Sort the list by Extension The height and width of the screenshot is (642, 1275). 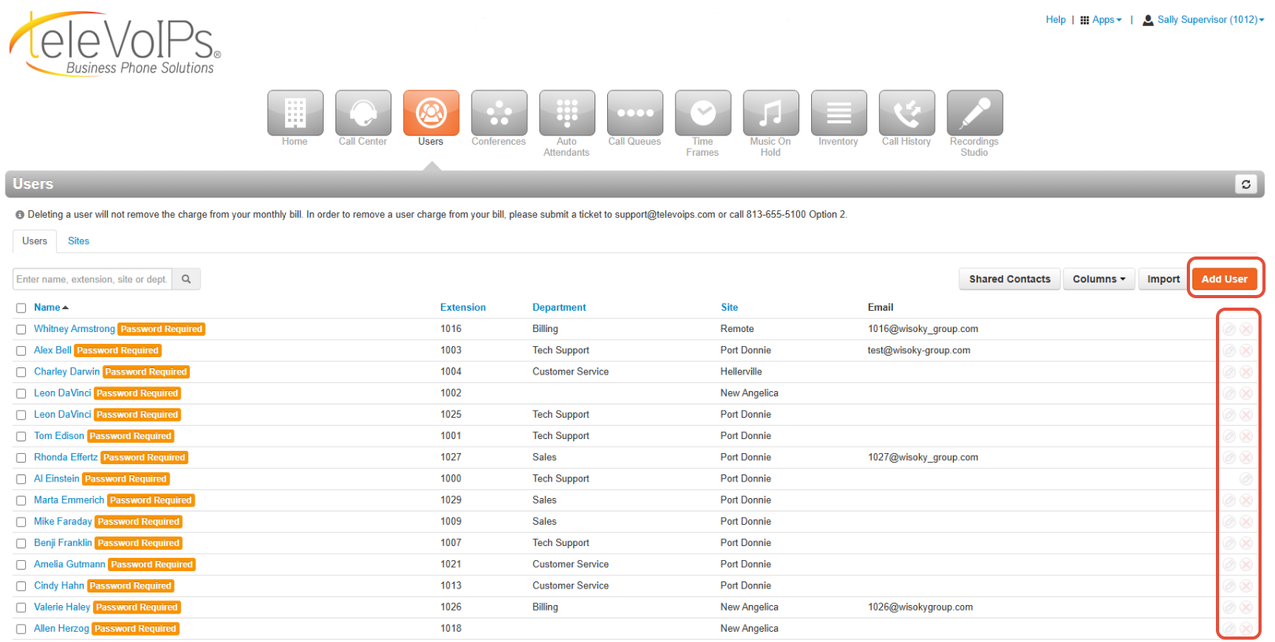pos(463,308)
